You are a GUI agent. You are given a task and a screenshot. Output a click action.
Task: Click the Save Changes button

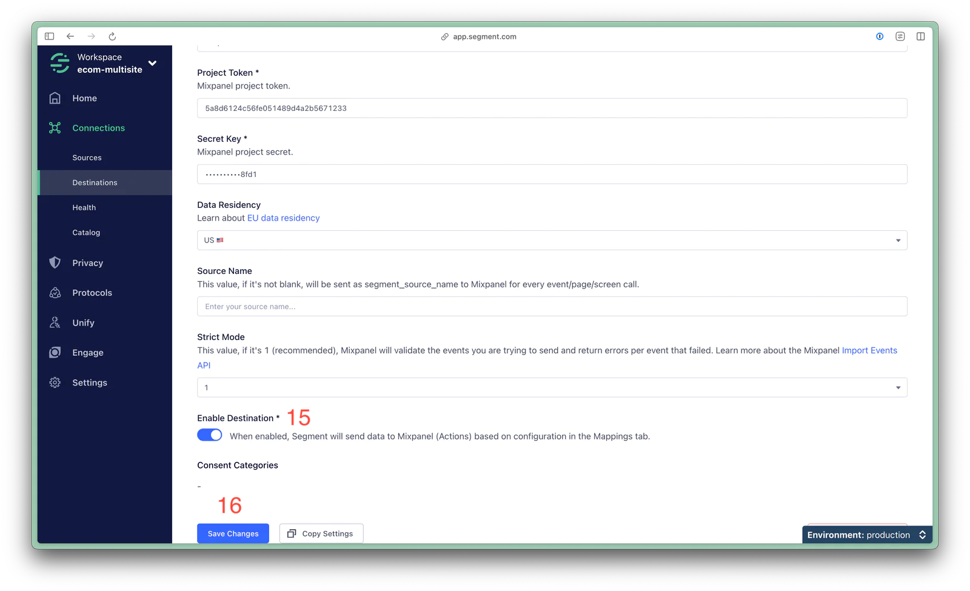click(233, 533)
